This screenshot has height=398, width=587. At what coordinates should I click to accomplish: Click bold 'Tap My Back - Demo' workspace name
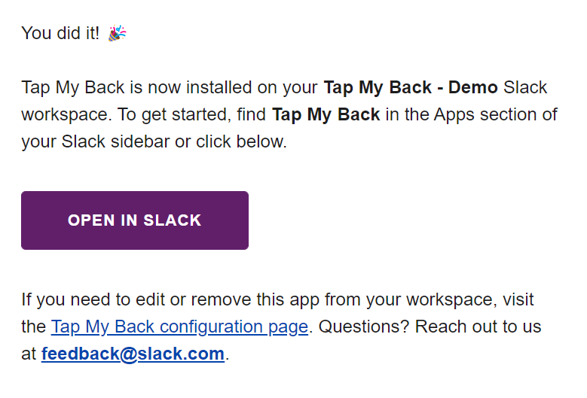point(411,87)
